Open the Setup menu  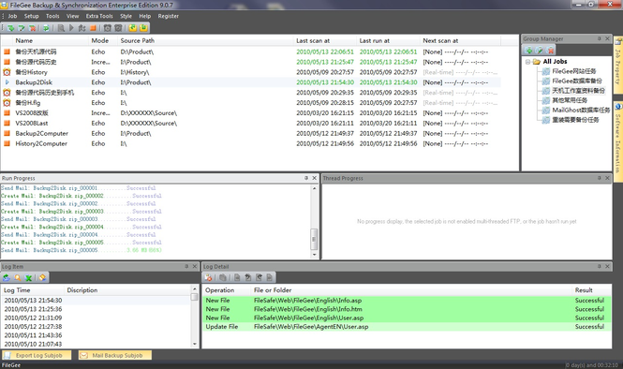[x=32, y=16]
